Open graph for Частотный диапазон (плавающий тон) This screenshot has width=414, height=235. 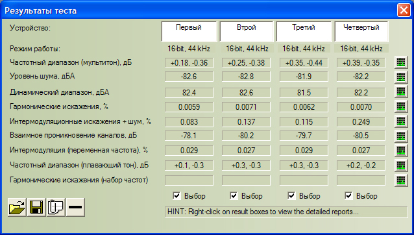click(401, 166)
